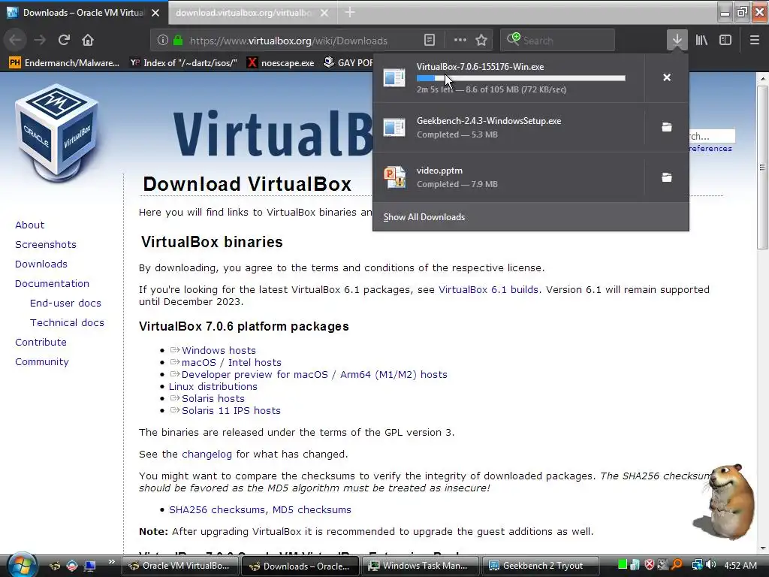Click the Geekbench setup file icon
The image size is (769, 577).
(394, 128)
